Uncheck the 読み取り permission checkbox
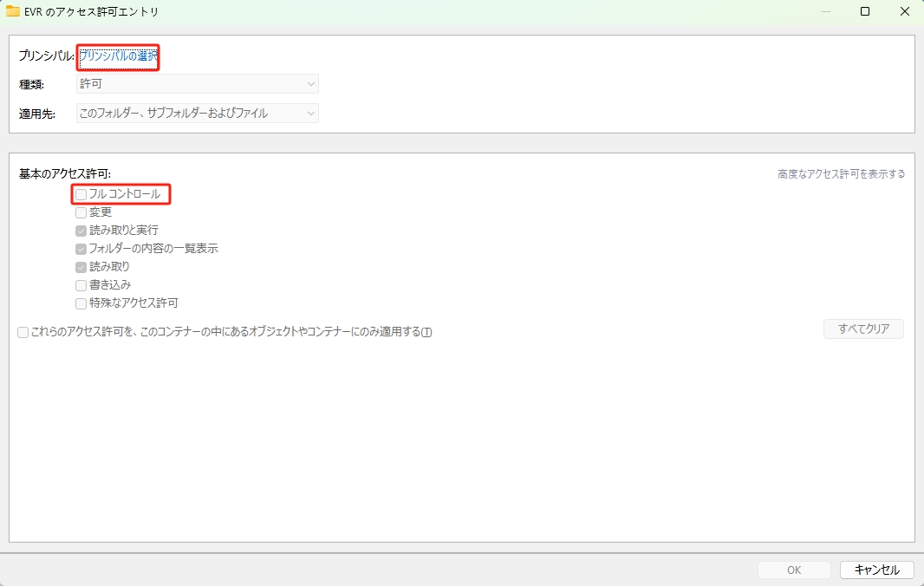 [81, 267]
